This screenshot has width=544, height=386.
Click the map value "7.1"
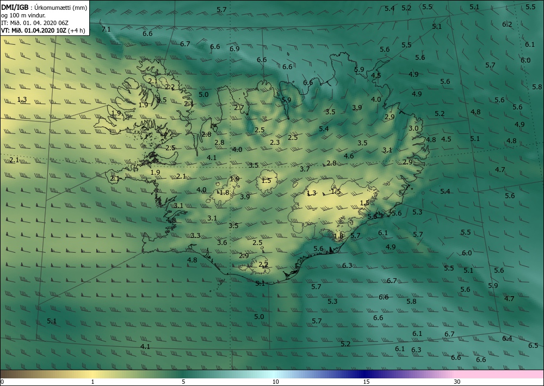[x=106, y=29]
